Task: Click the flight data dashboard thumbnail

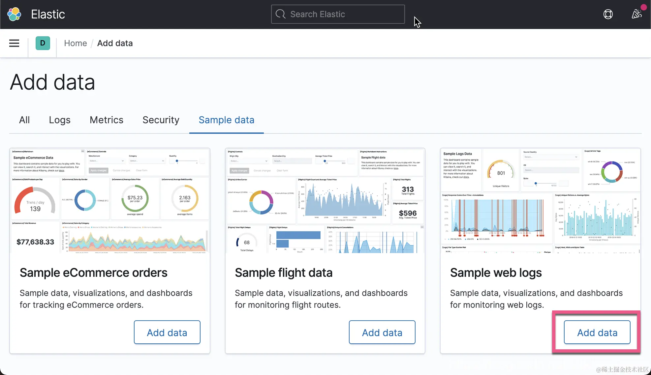Action: pyautogui.click(x=325, y=201)
